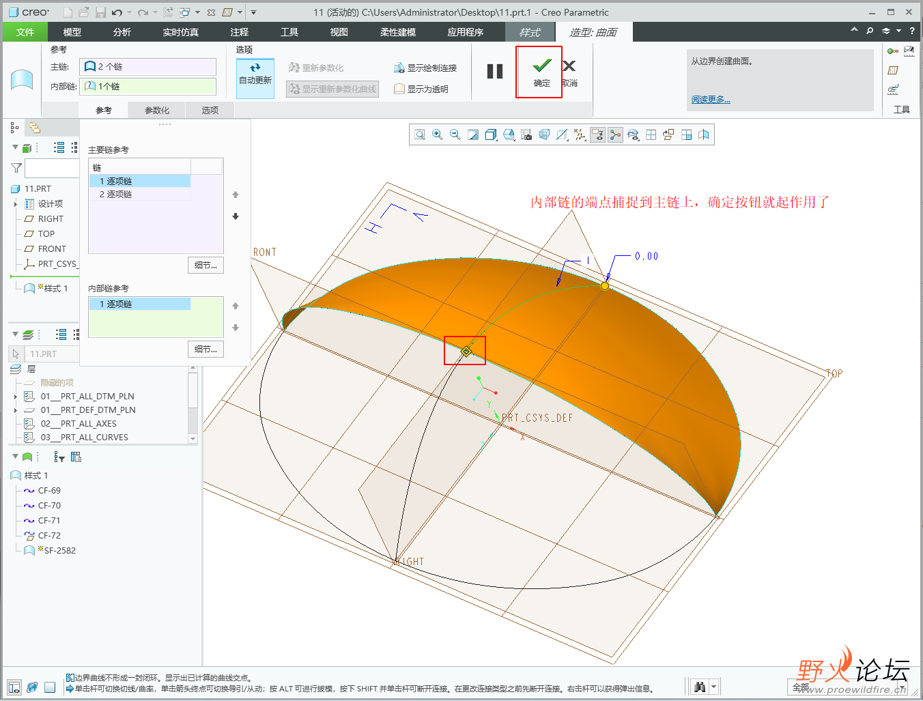The image size is (923, 701).
Task: Pause the feature with the pause icon
Action: 495,71
